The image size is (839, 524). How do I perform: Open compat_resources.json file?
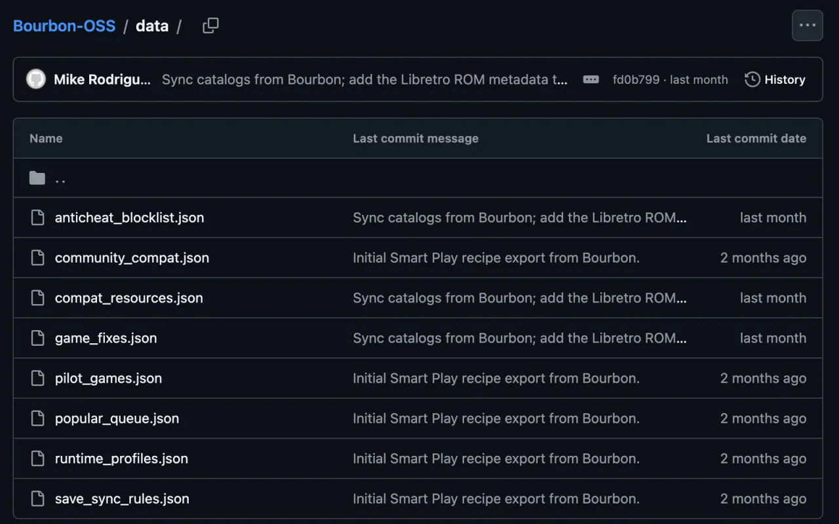(129, 298)
